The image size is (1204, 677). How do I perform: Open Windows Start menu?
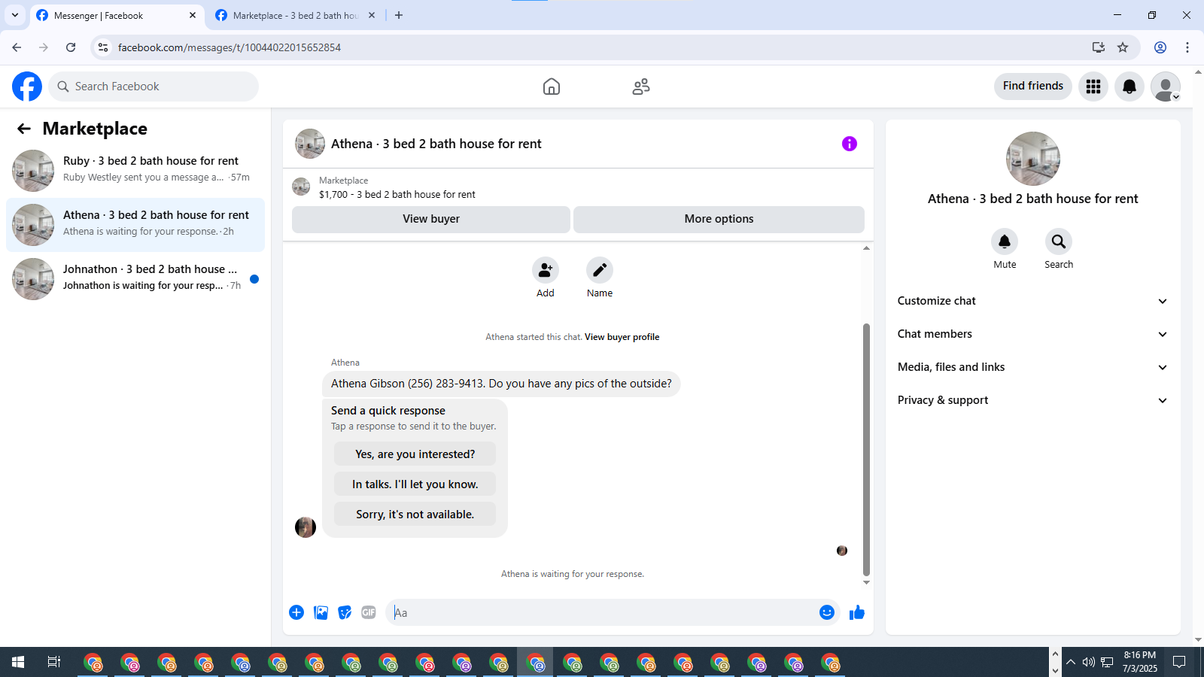pyautogui.click(x=18, y=662)
